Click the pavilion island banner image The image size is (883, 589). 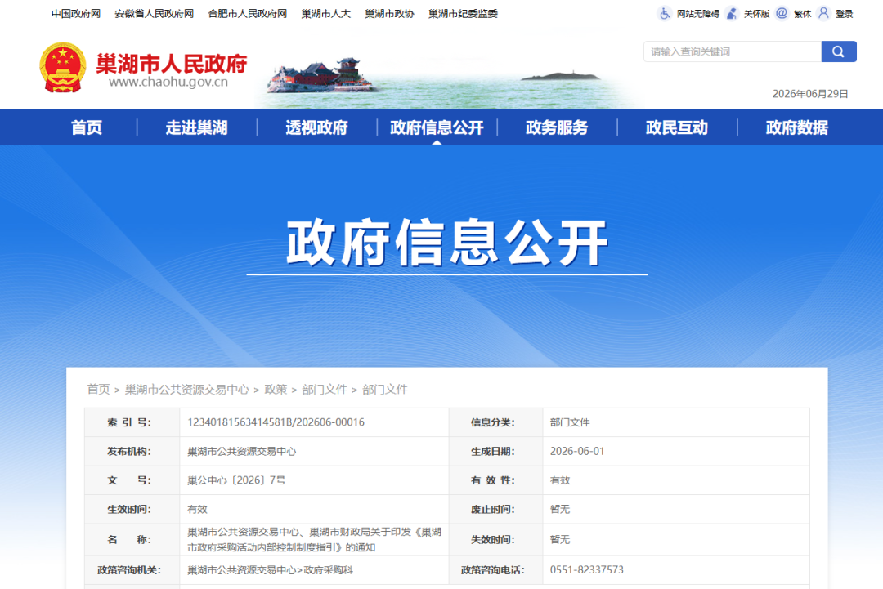click(321, 75)
